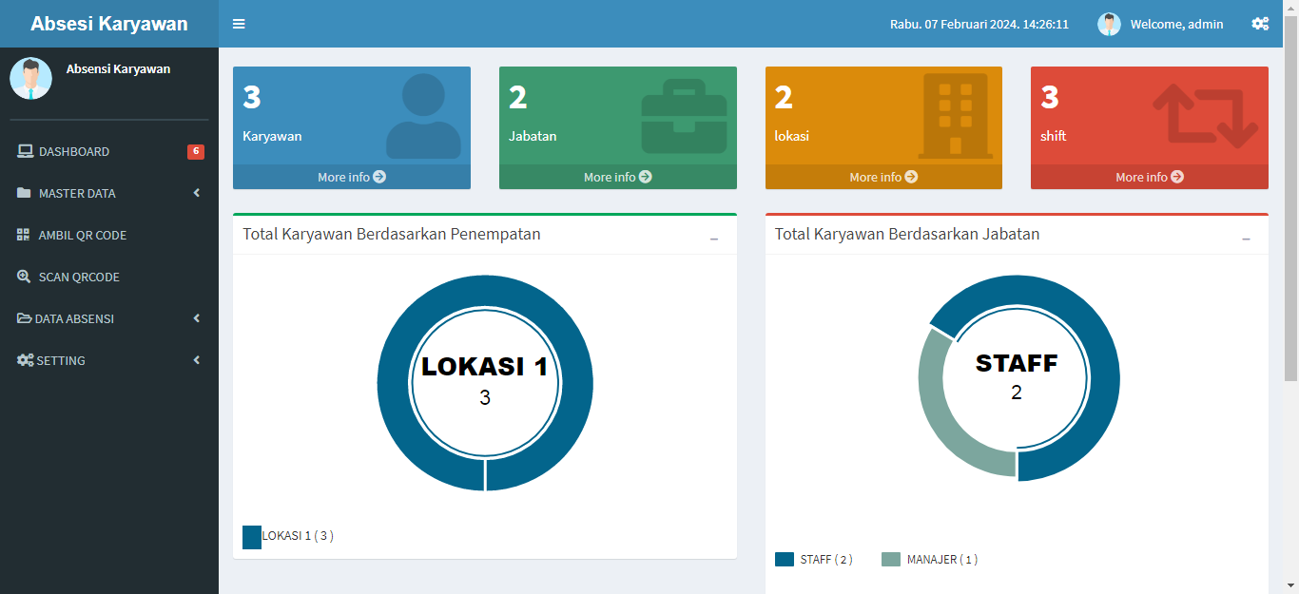1299x594 pixels.
Task: Click the Total Karyawan Berdasarkan Jabatan title
Action: tap(907, 234)
